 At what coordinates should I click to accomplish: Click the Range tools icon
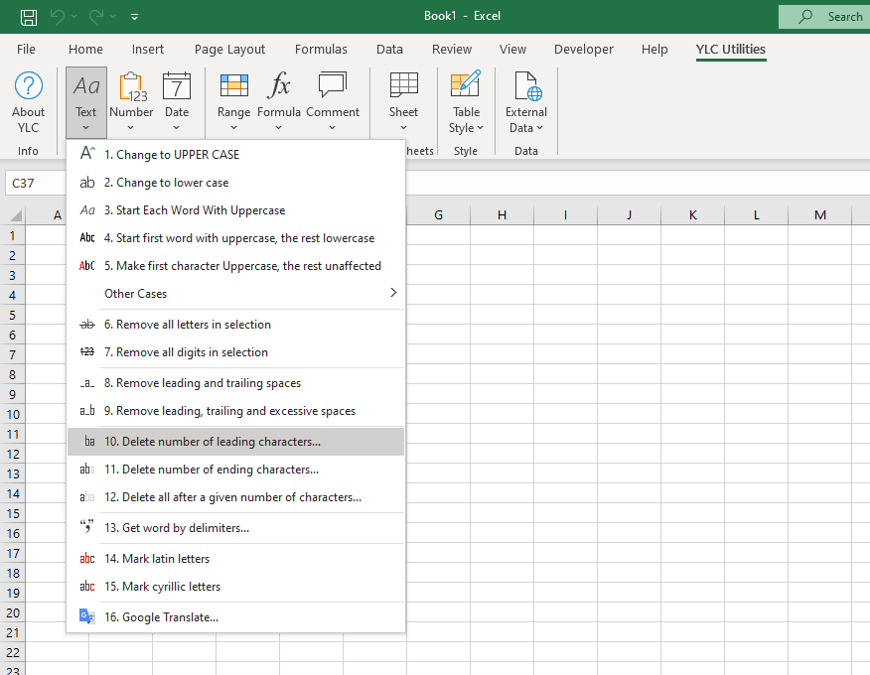(x=233, y=86)
